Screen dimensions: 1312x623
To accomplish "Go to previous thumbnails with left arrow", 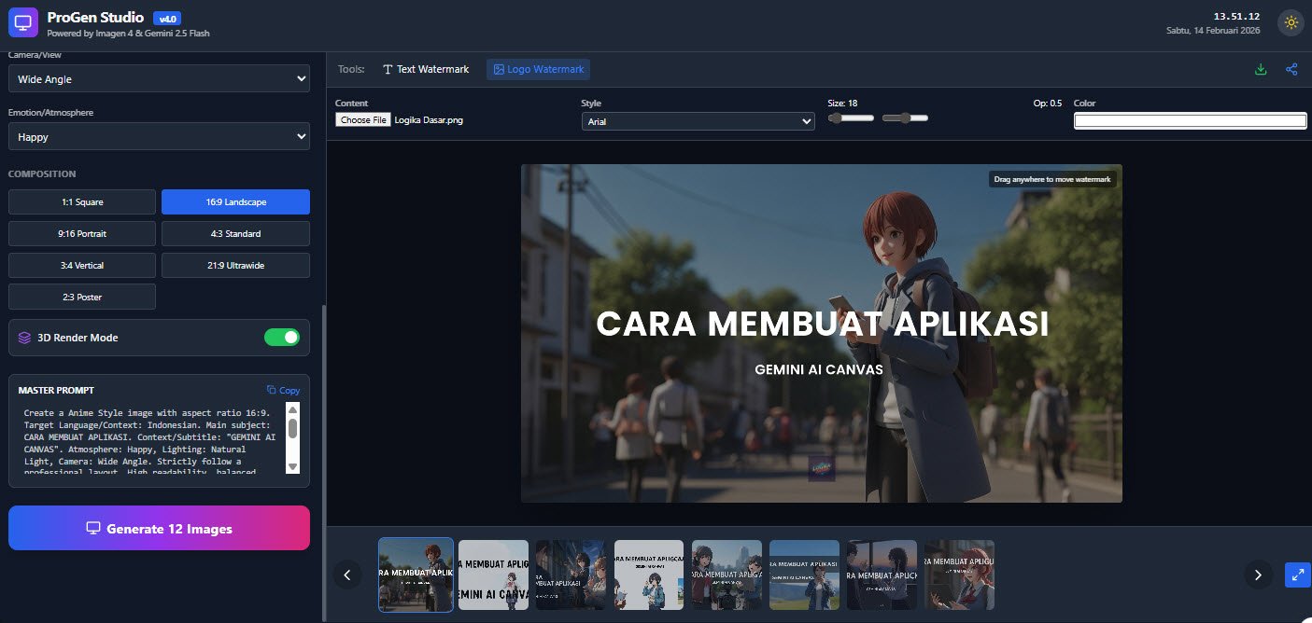I will coord(346,575).
